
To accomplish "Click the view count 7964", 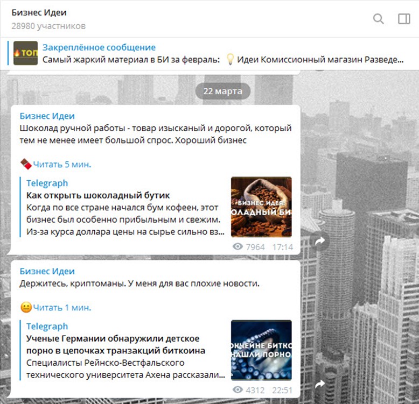I will (255, 247).
